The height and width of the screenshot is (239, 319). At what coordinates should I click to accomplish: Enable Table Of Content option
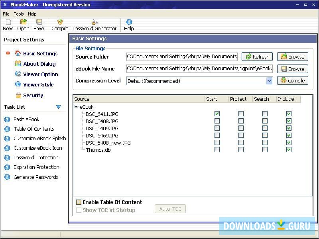[x=79, y=202]
